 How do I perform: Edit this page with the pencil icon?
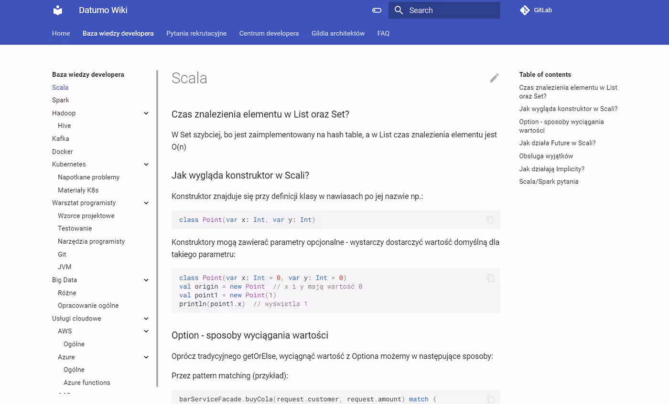[494, 78]
